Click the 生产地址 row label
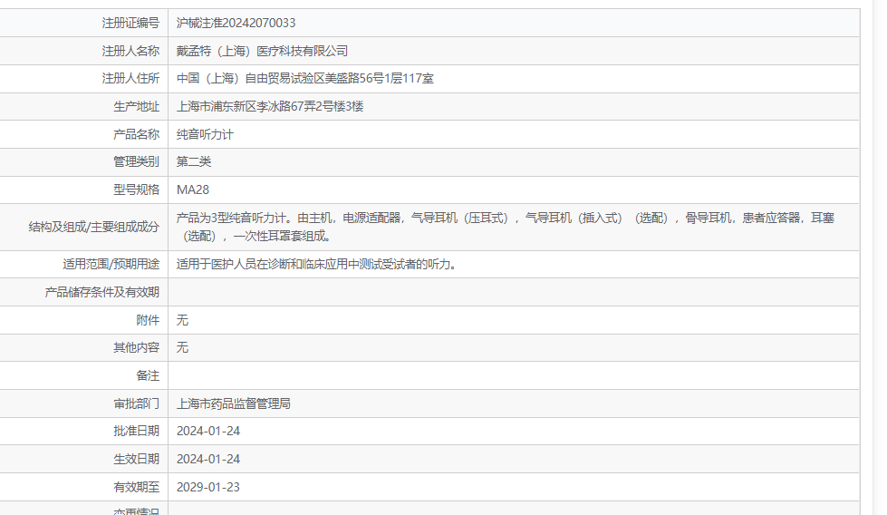 click(x=136, y=106)
